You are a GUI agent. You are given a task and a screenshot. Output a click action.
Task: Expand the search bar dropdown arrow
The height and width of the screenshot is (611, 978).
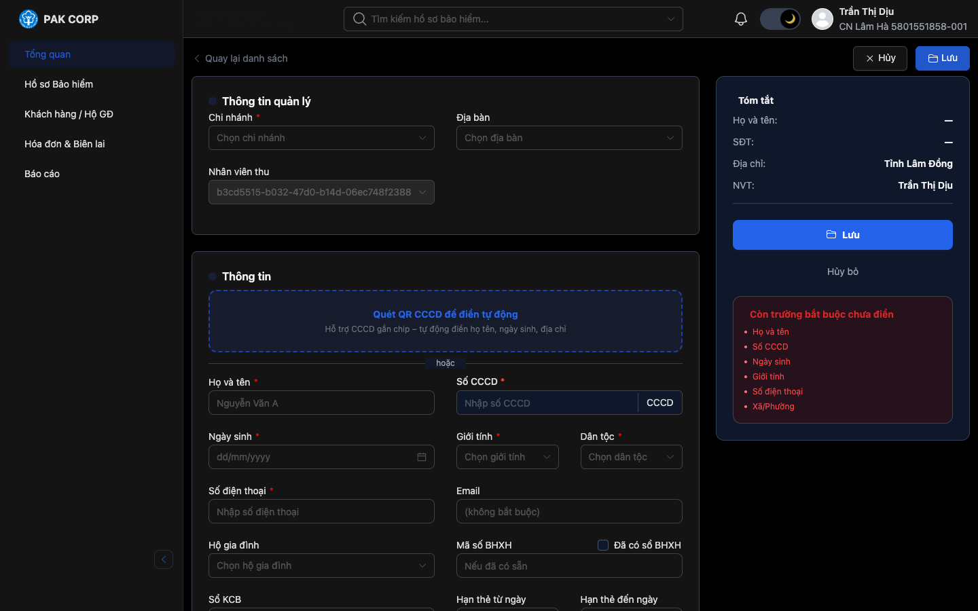coord(671,19)
